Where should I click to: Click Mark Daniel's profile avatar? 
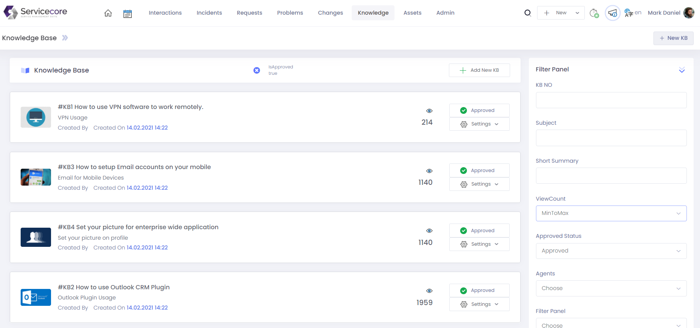(x=689, y=13)
